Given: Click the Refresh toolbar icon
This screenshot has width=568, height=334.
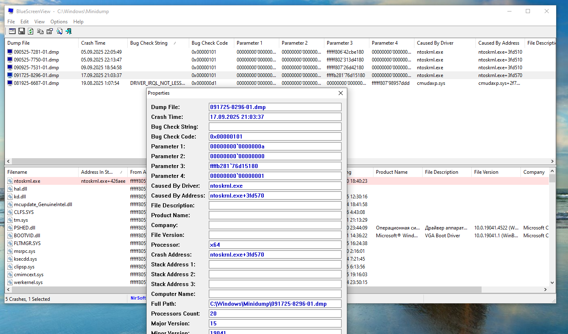Looking at the screenshot, I should tap(31, 31).
